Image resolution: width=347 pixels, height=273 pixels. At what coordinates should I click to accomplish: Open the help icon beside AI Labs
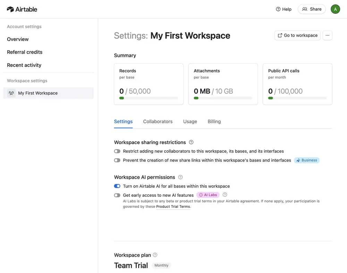coord(225,195)
